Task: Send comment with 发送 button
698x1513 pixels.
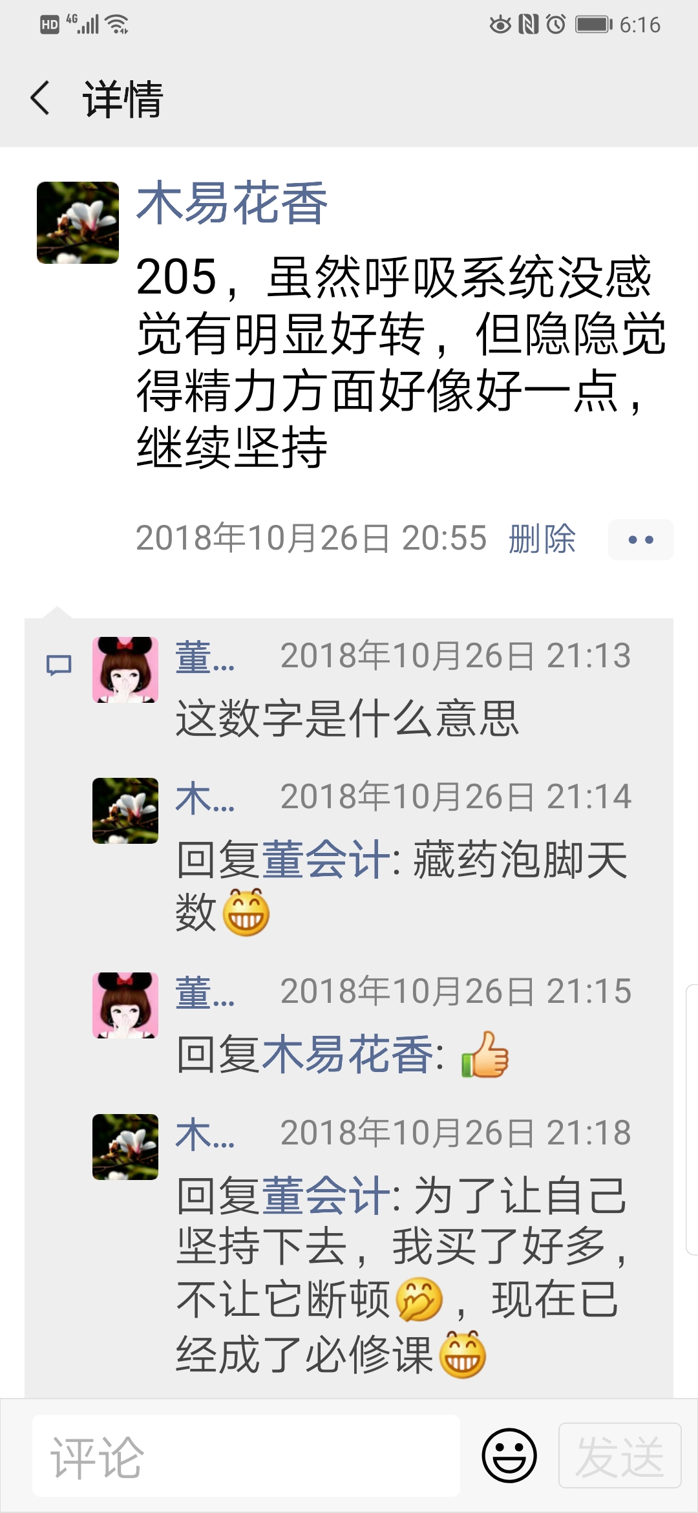Action: 620,1455
